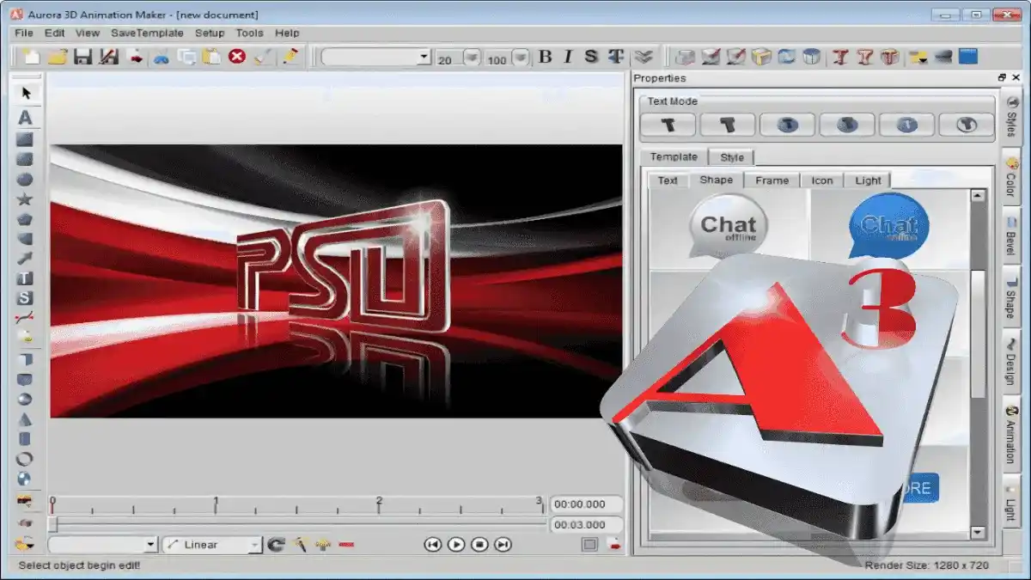1031x580 pixels.
Task: Select the pentagon shape tool
Action: (x=25, y=219)
